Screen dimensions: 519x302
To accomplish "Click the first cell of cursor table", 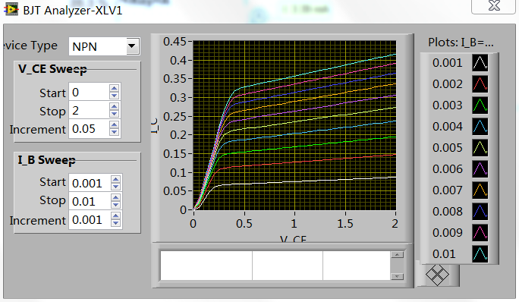I will tap(206, 266).
